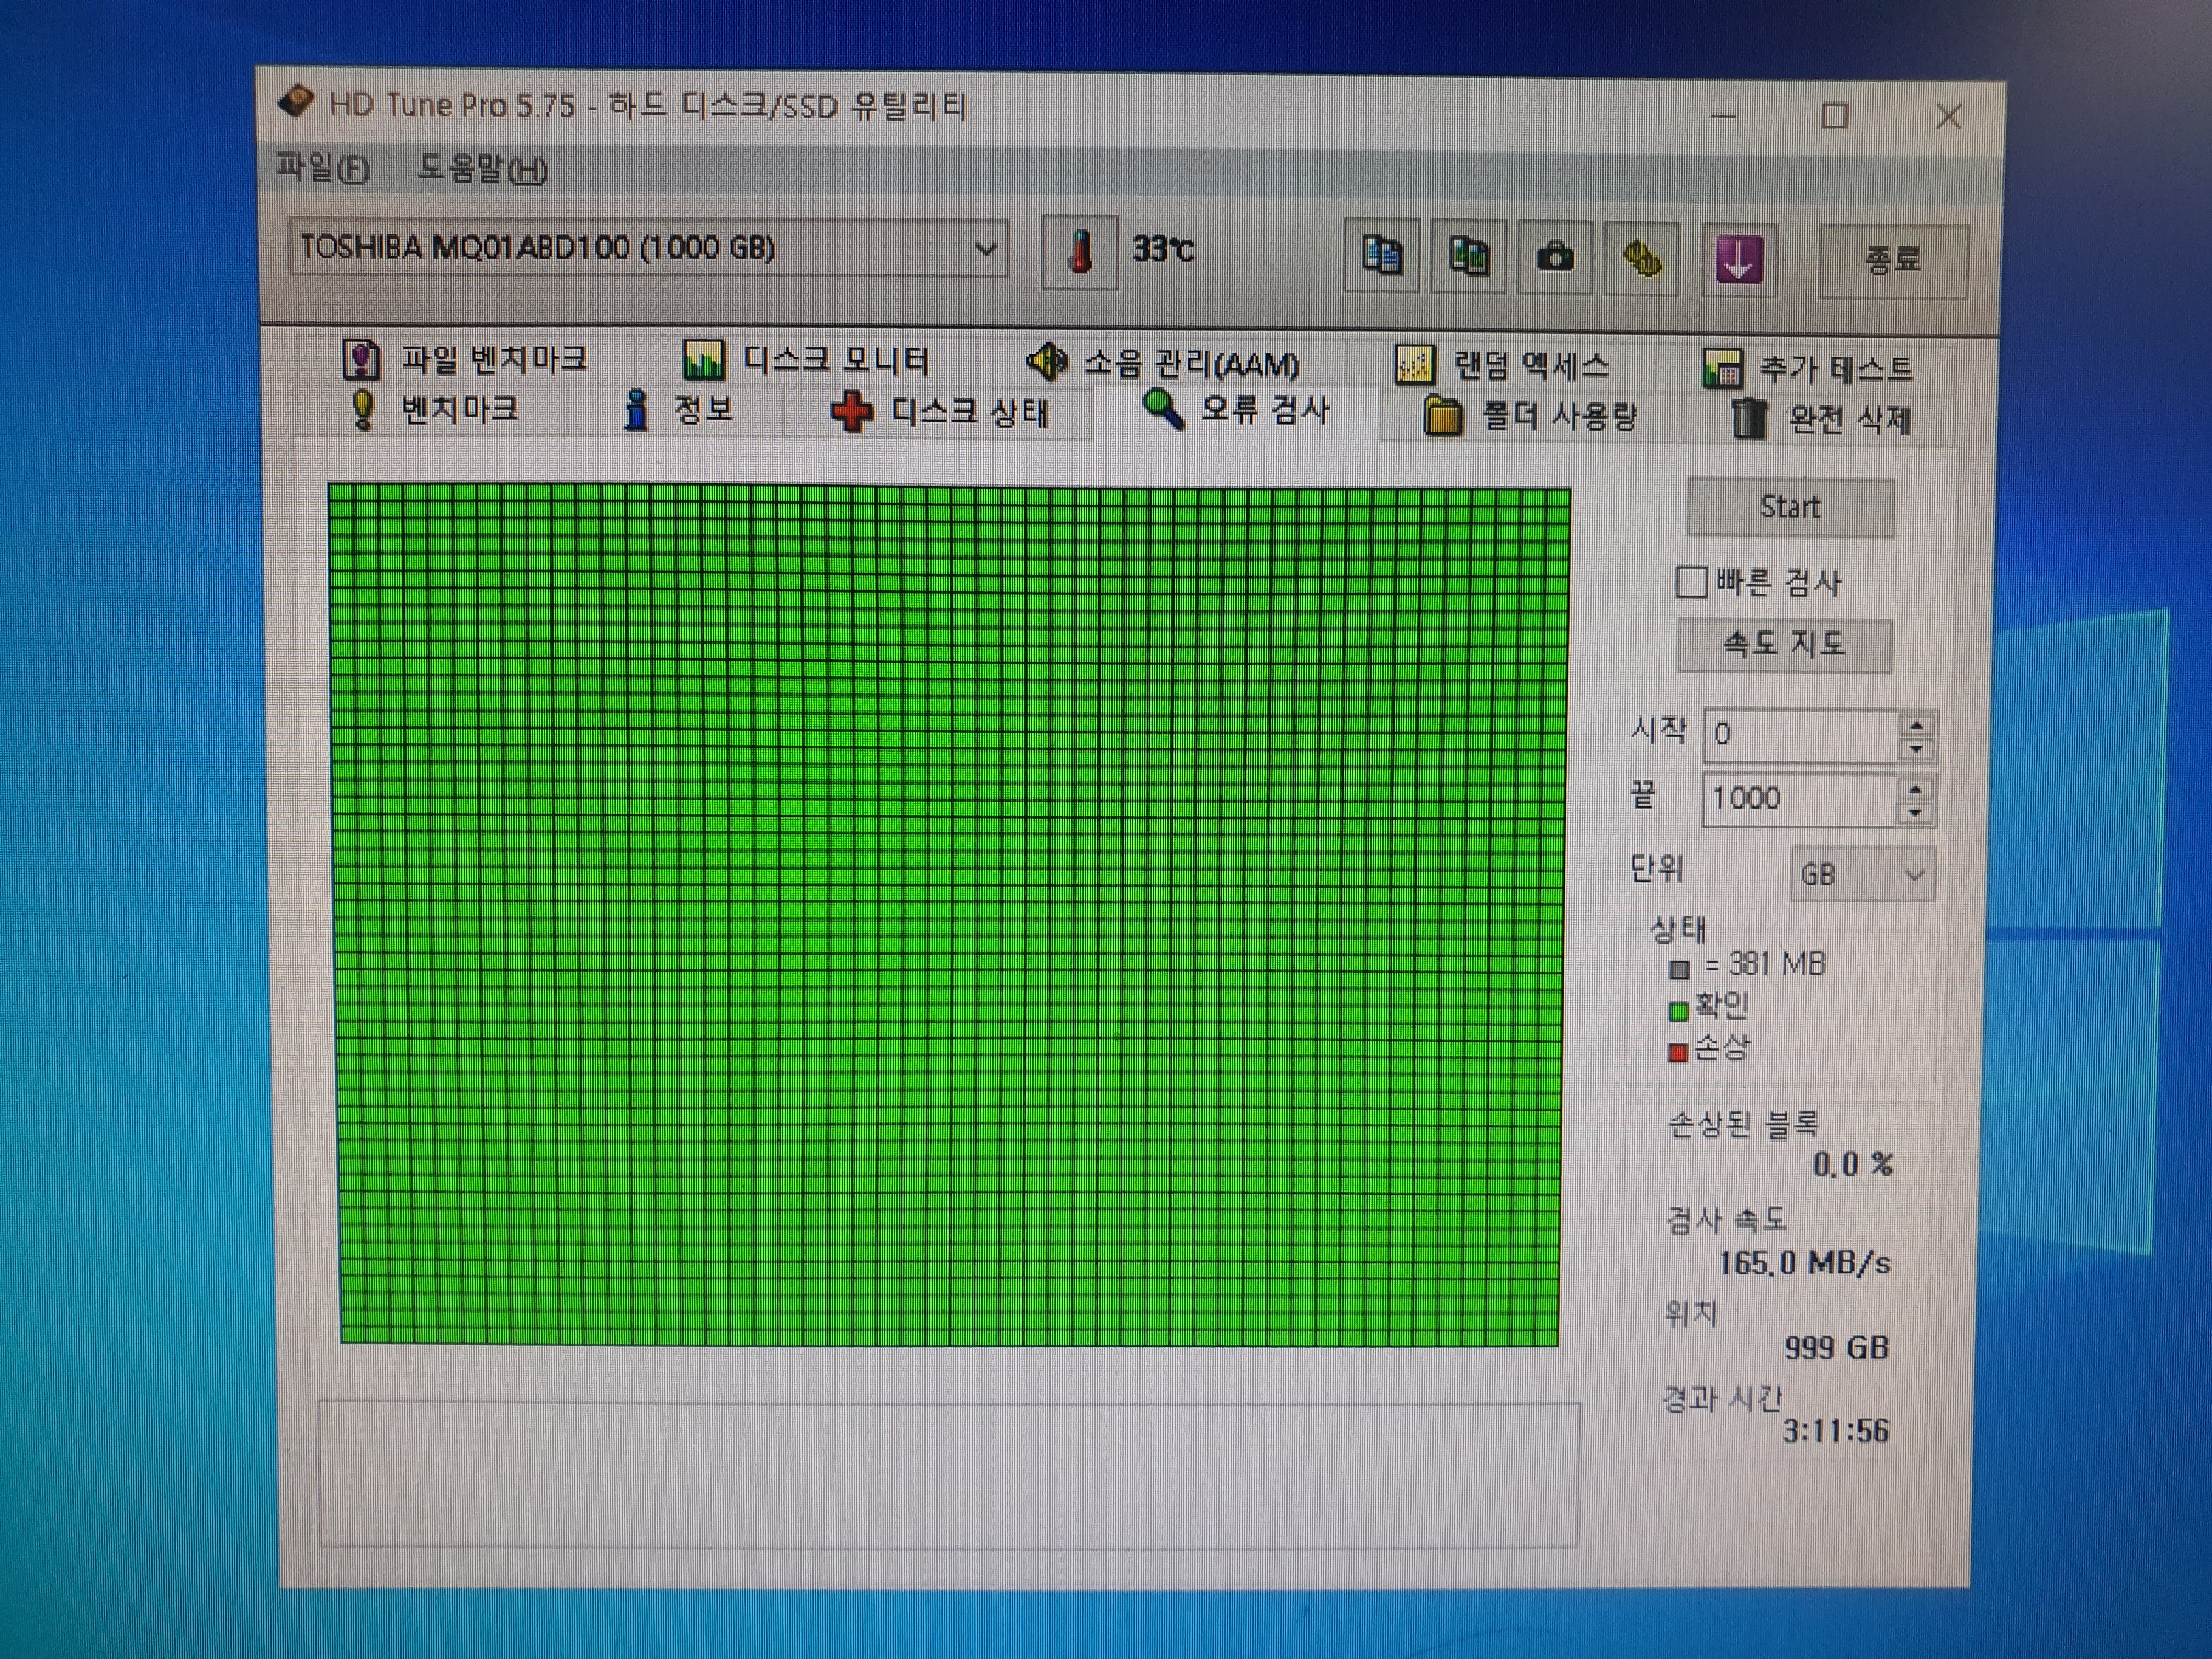Image resolution: width=2212 pixels, height=1659 pixels.
Task: Increase the 끝 value with up arrow
Action: [1915, 789]
